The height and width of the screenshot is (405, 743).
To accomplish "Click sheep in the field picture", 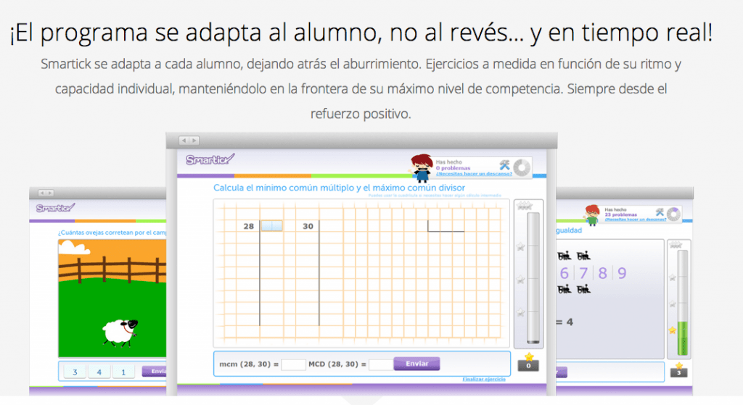I will tap(120, 332).
